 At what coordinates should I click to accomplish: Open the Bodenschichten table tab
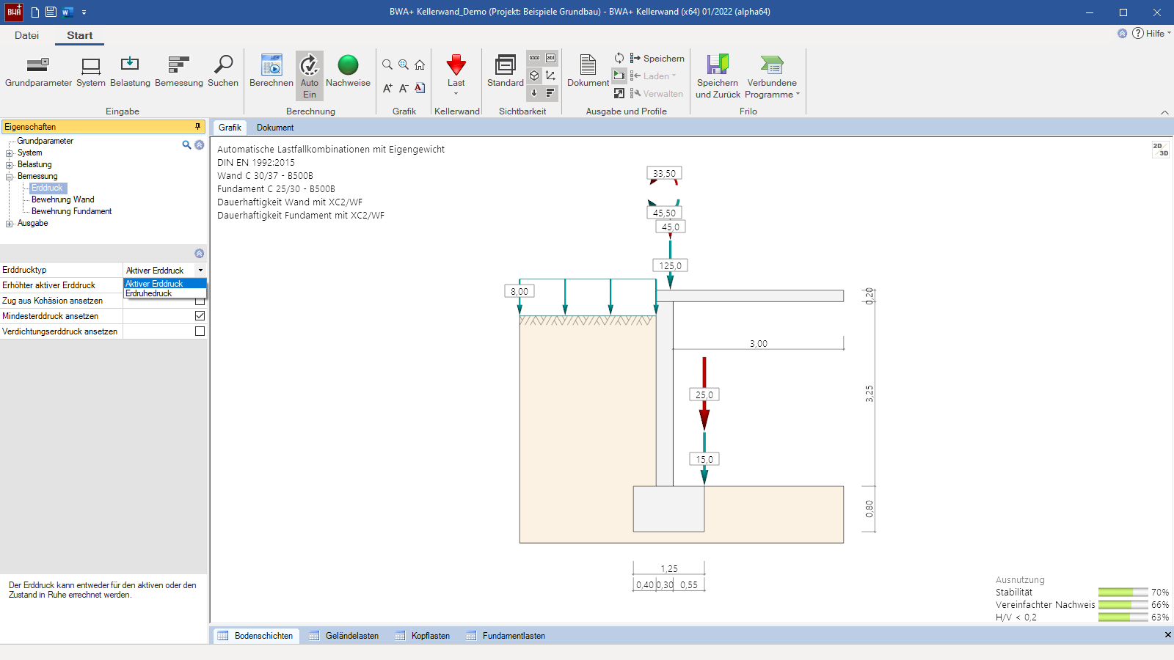coord(255,636)
